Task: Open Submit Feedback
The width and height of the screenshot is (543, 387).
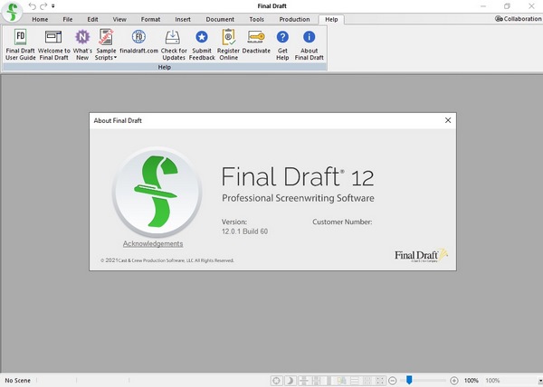Action: point(202,45)
